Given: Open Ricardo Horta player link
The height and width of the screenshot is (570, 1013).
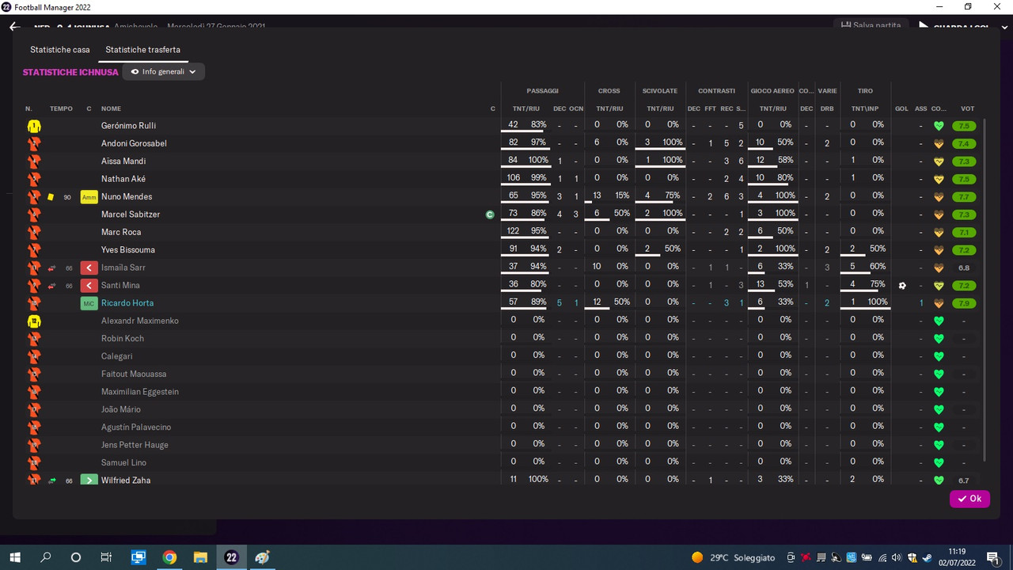Looking at the screenshot, I should coord(127,303).
